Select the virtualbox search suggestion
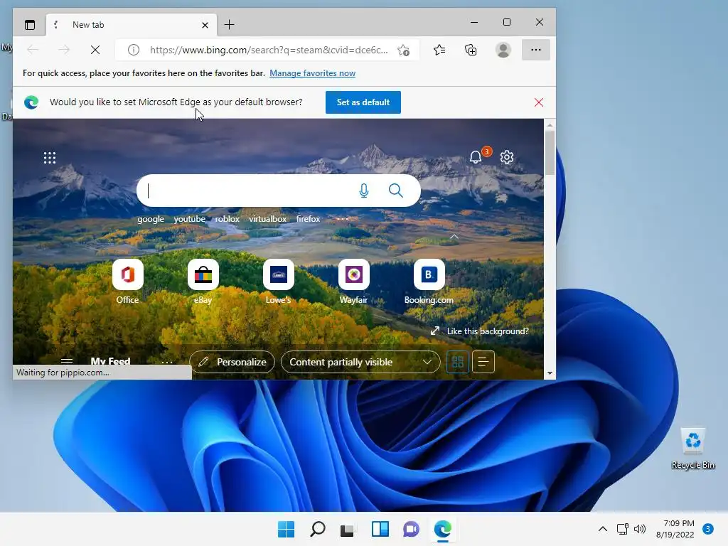The height and width of the screenshot is (546, 728). tap(268, 219)
